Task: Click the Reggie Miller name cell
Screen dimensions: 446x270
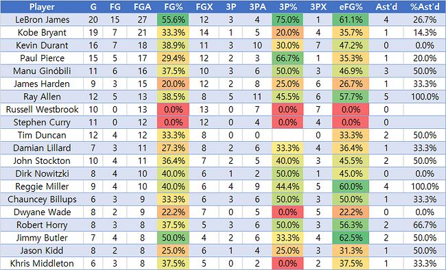Action: click(42, 186)
